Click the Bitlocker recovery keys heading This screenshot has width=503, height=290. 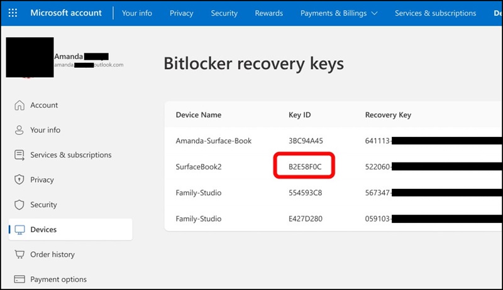253,63
